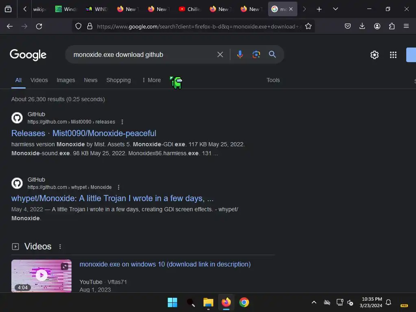Open taskbar clock showing 10:35 PM
Viewport: 416px width, 312px height.
coord(371,302)
